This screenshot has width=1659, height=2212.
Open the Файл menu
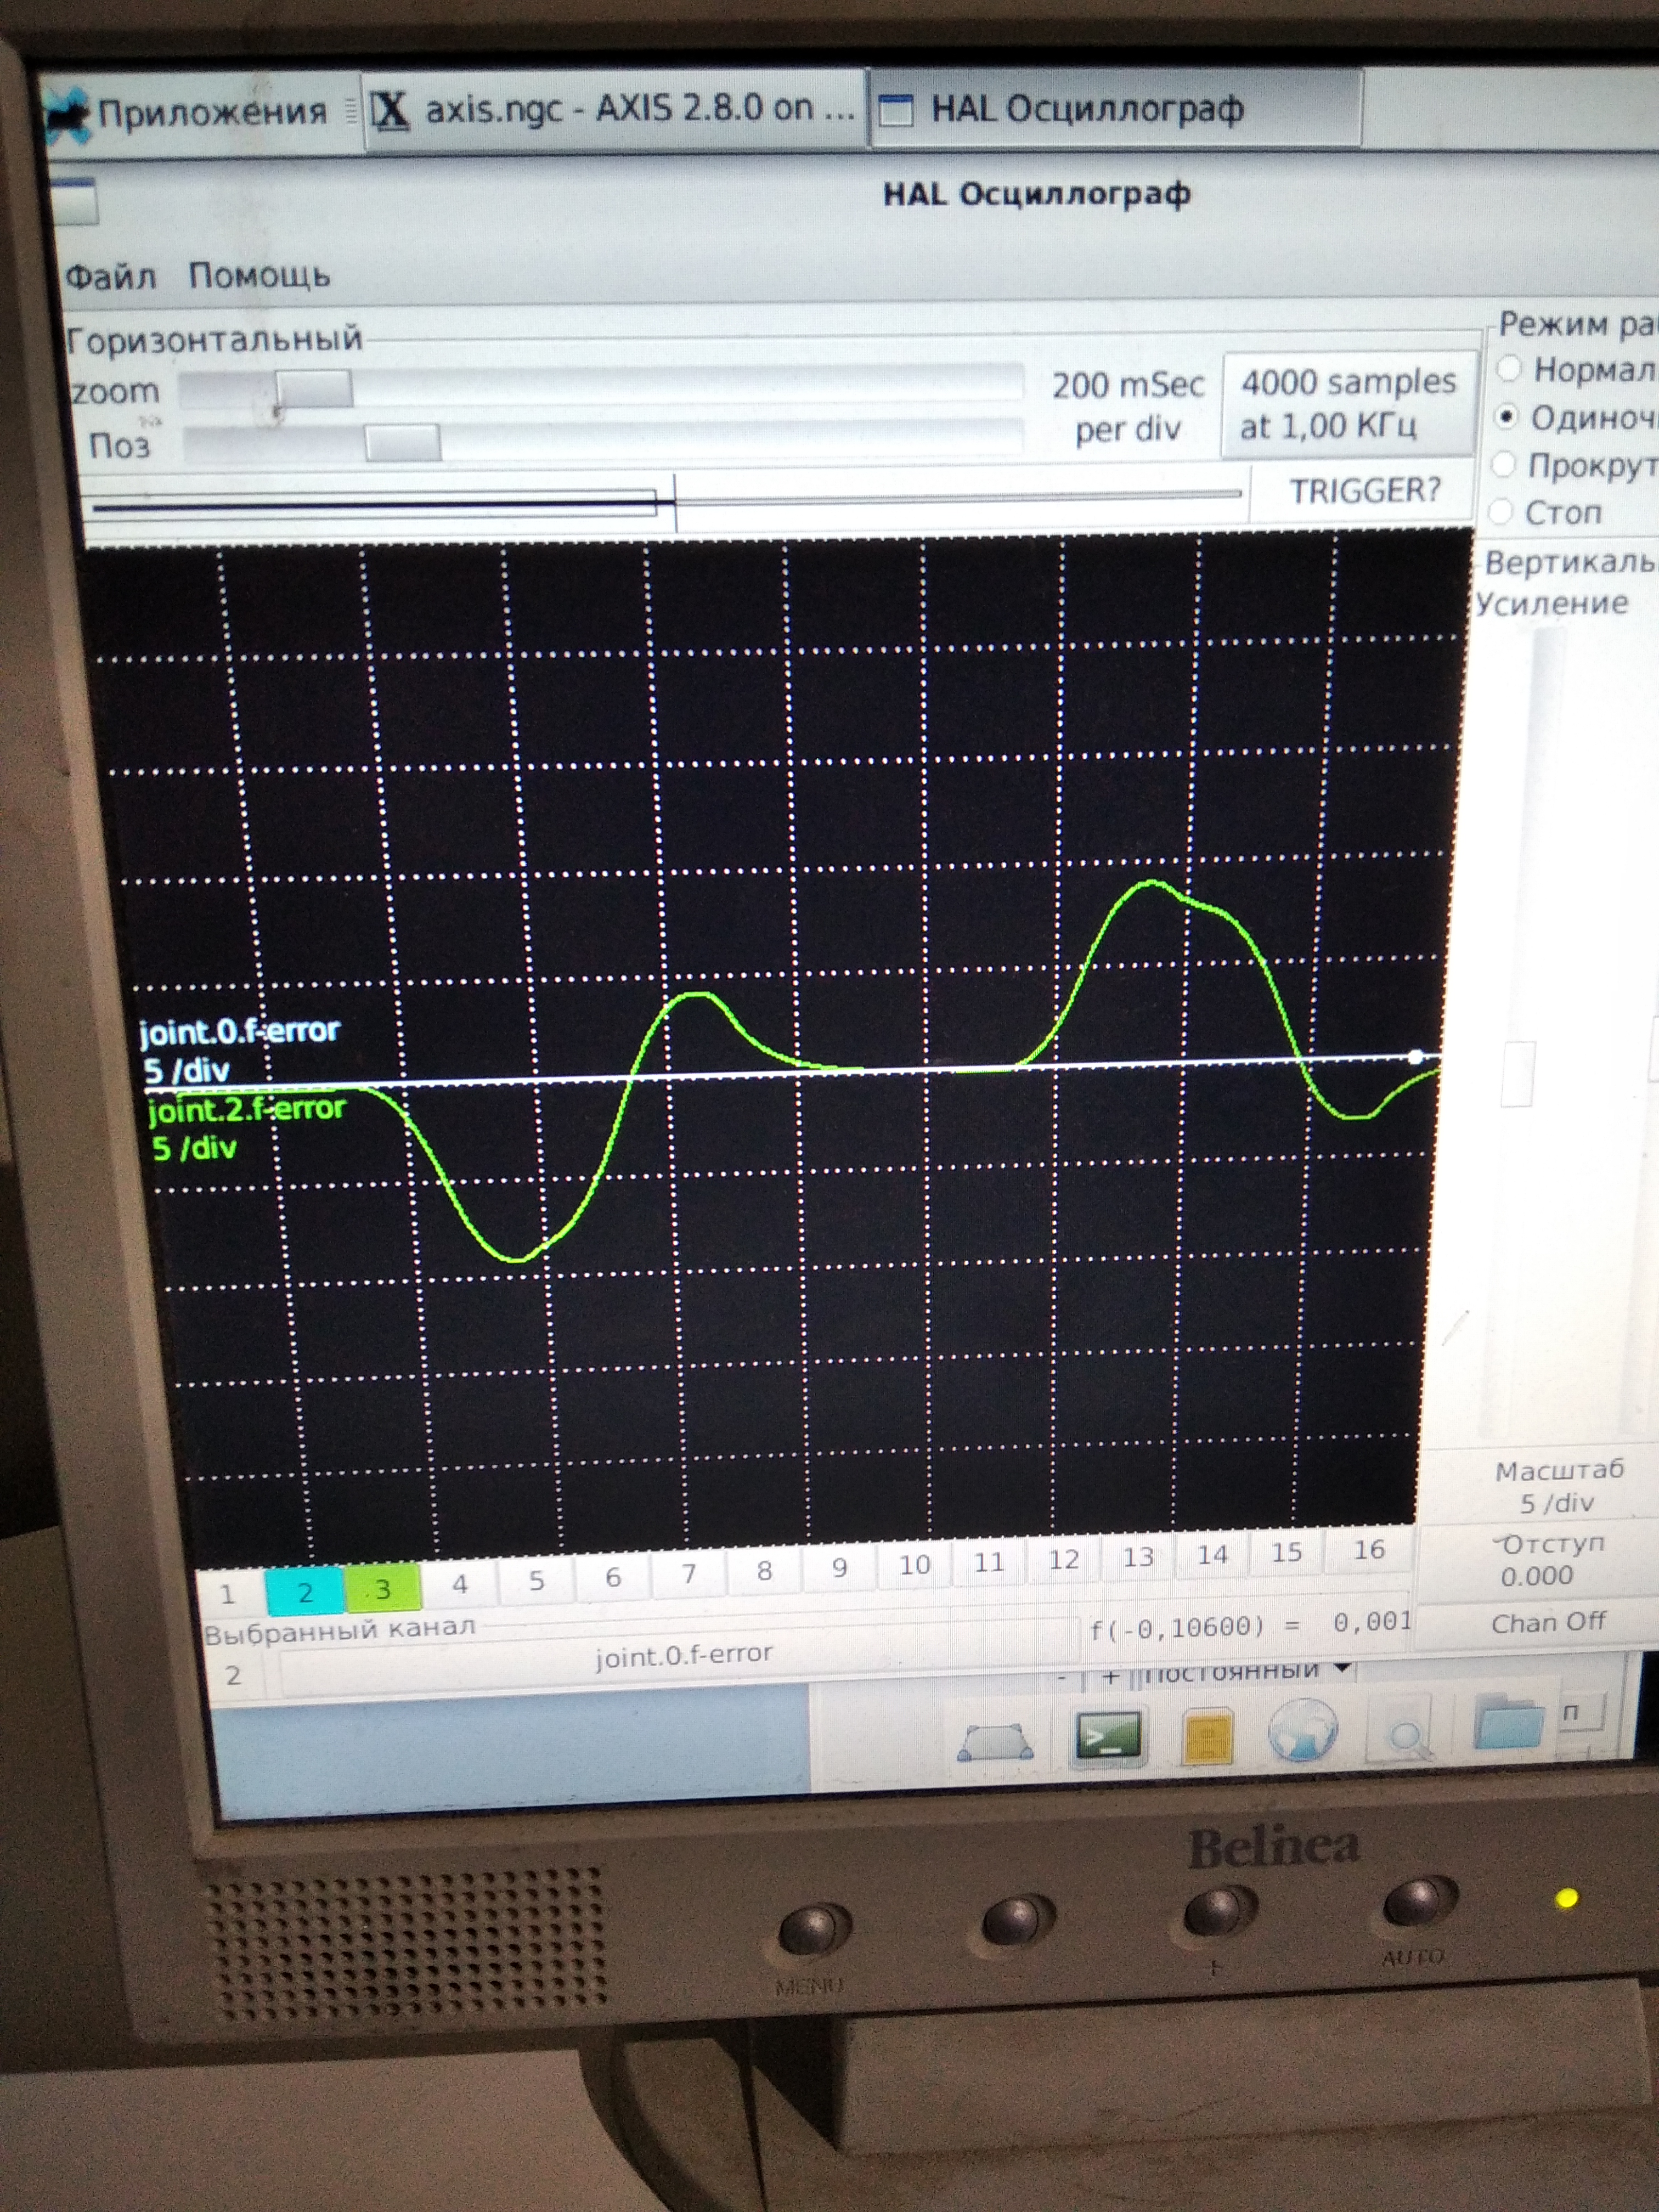110,275
